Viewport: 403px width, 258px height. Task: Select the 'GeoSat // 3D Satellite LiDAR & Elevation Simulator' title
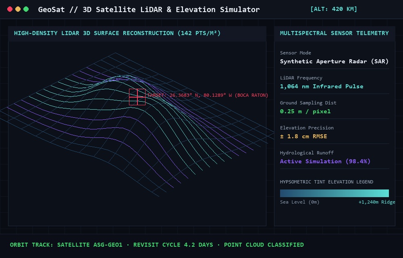[x=149, y=10]
